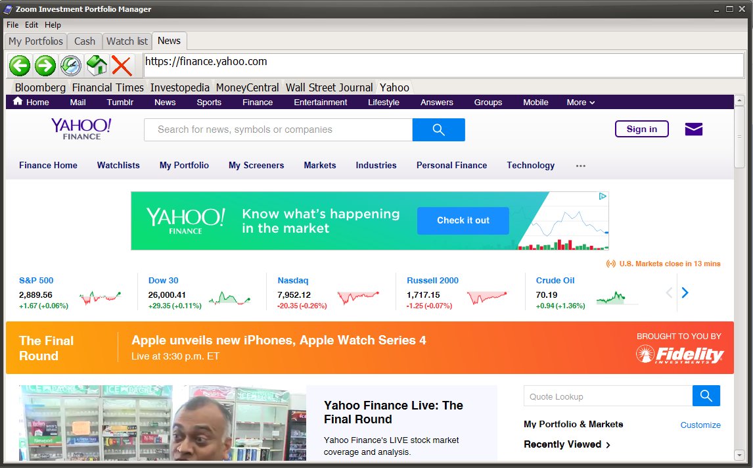The width and height of the screenshot is (753, 468).
Task: Click the news and symbols search box
Action: pyautogui.click(x=278, y=129)
